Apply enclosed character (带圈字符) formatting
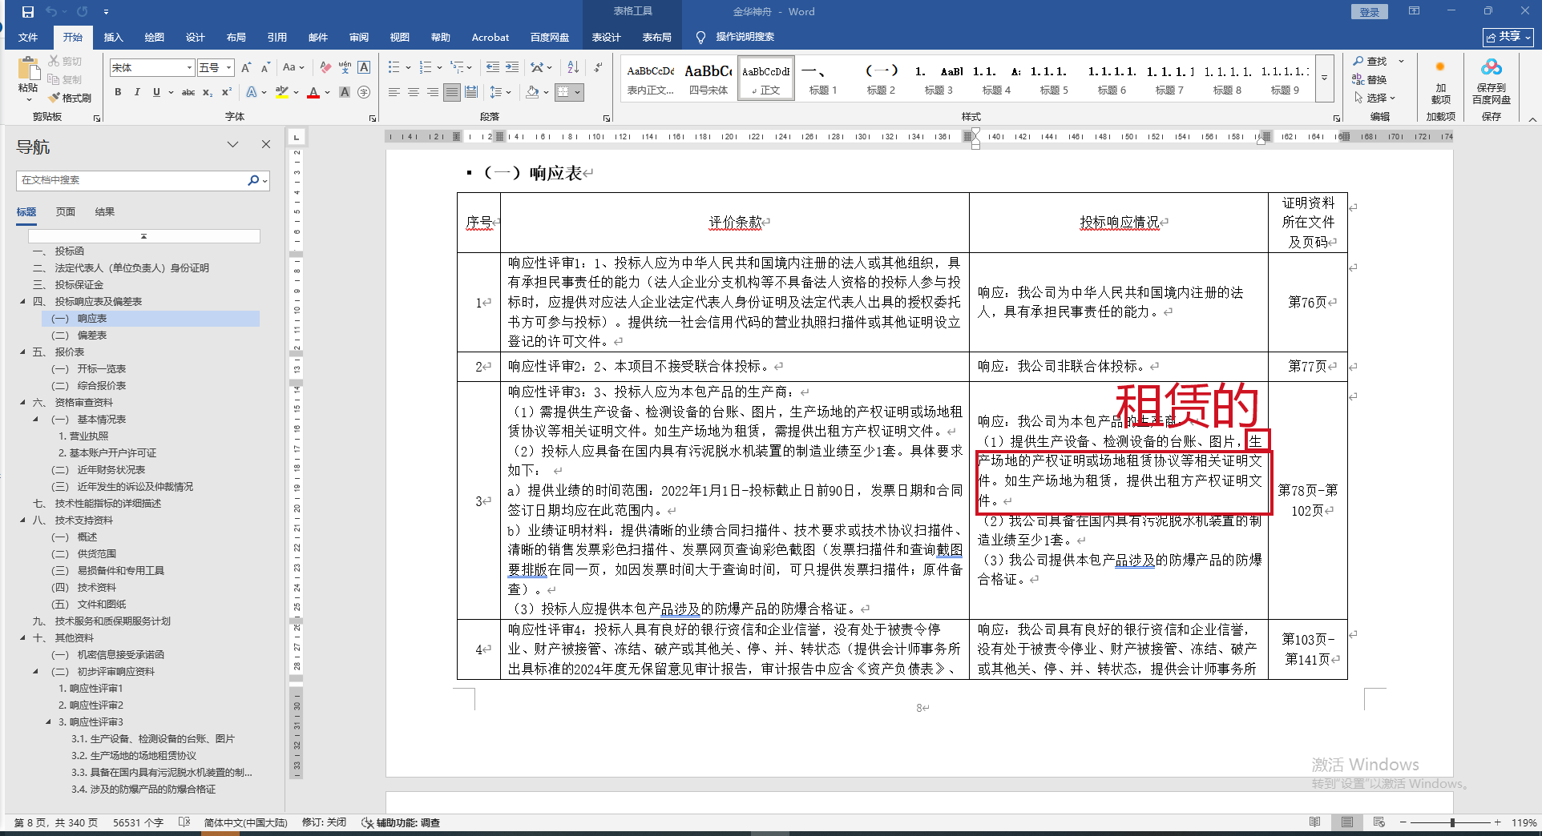 point(364,92)
